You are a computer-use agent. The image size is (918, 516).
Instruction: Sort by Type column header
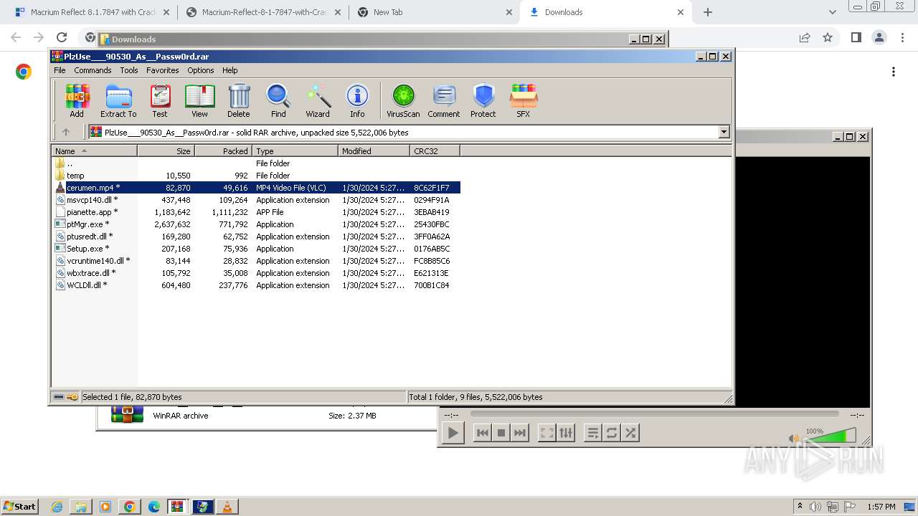[295, 150]
